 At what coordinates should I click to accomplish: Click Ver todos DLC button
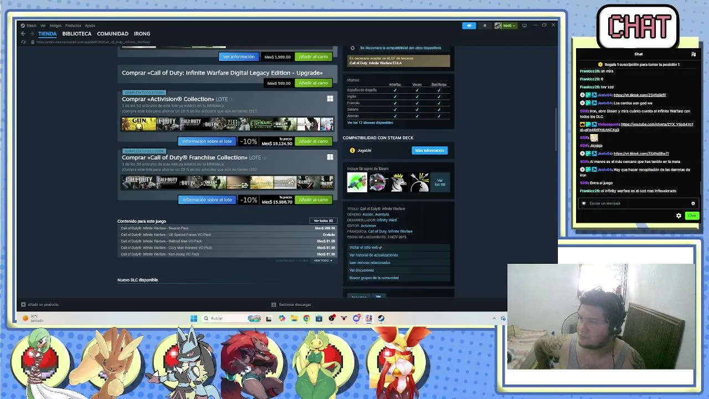click(x=323, y=221)
